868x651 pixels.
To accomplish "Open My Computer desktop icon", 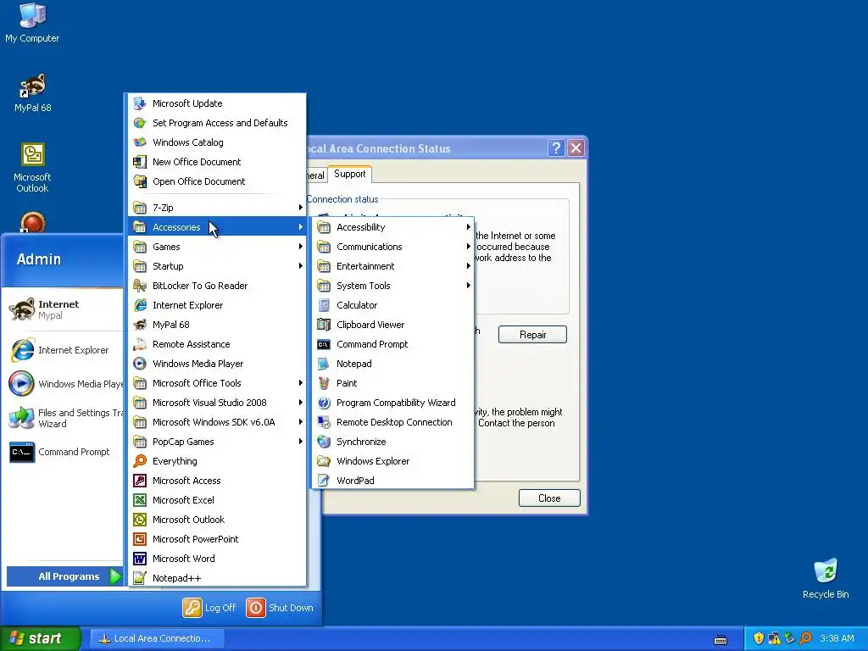I will tap(32, 23).
